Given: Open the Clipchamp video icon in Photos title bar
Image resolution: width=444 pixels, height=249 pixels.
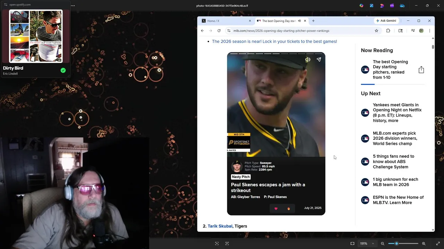Looking at the screenshot, I should pyautogui.click(x=392, y=6).
